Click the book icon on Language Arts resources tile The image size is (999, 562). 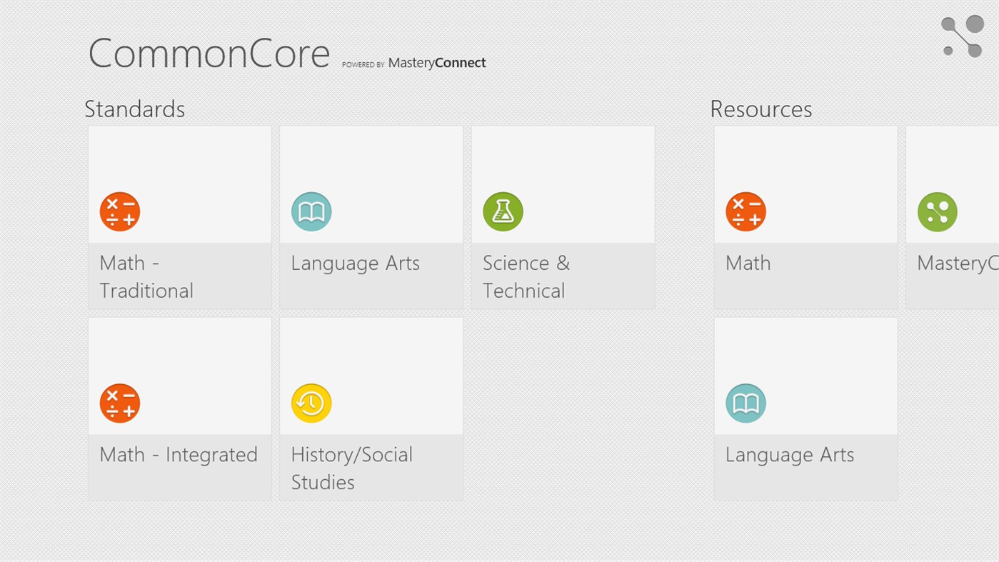point(746,402)
